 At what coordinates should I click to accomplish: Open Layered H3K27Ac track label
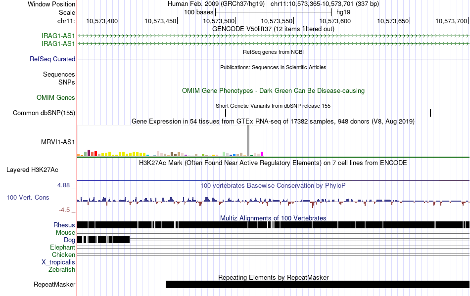[x=32, y=169]
